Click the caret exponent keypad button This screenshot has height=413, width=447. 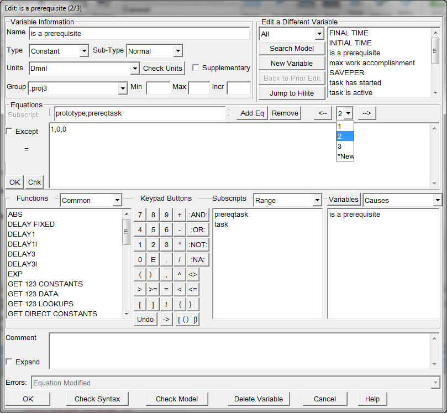click(x=180, y=274)
